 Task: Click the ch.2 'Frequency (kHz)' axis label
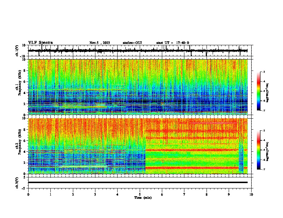(x=20, y=142)
